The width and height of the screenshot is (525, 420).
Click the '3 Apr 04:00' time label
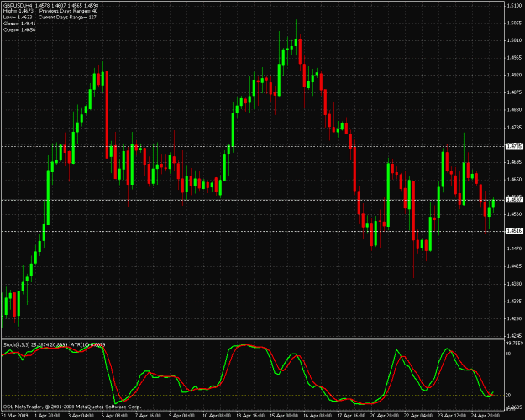(81, 416)
